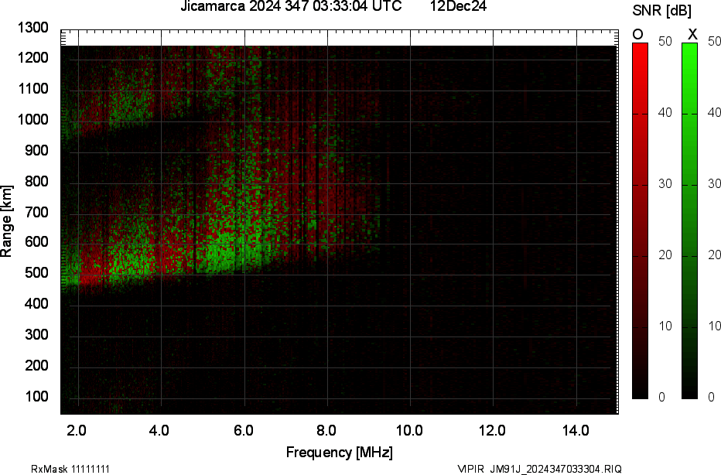This screenshot has width=721, height=475.
Task: Click the range axis tick label '1200'
Action: click(32, 58)
